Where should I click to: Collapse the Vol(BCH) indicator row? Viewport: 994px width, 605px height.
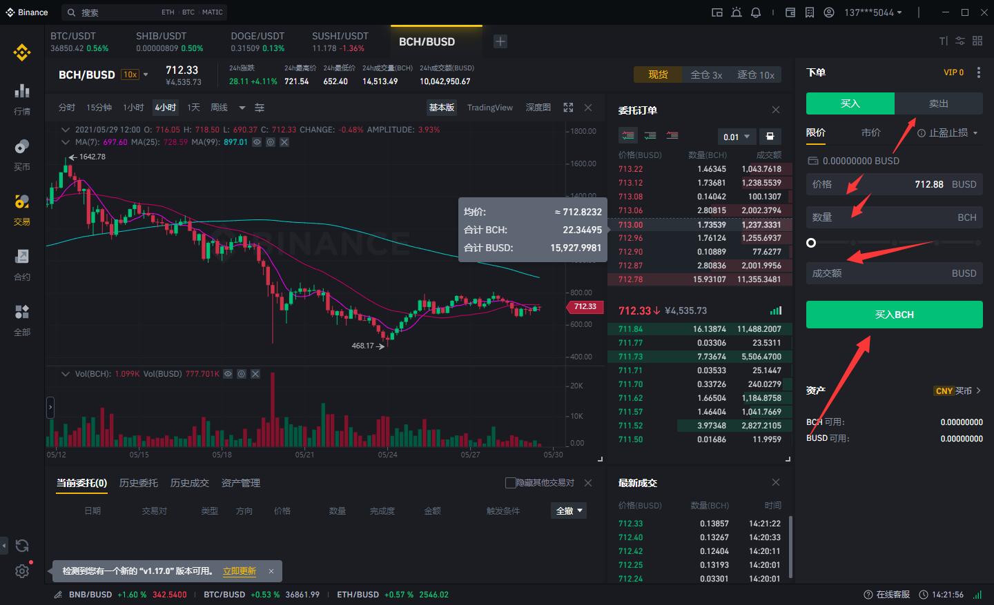coord(66,374)
